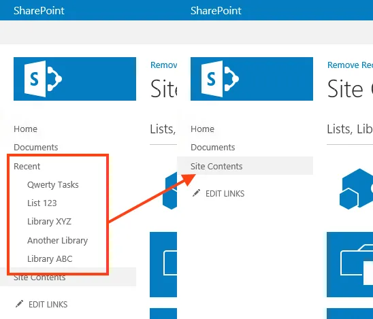
Task: Open the partially hidden folder tile in the left pane
Action: click(163, 265)
